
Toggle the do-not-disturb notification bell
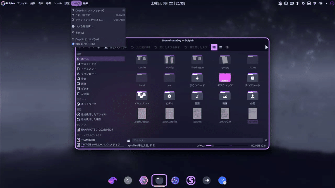click(280, 3)
